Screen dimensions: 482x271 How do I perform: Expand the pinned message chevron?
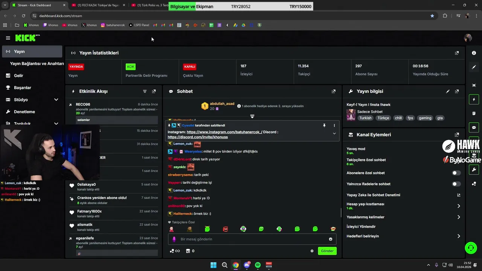(x=334, y=134)
